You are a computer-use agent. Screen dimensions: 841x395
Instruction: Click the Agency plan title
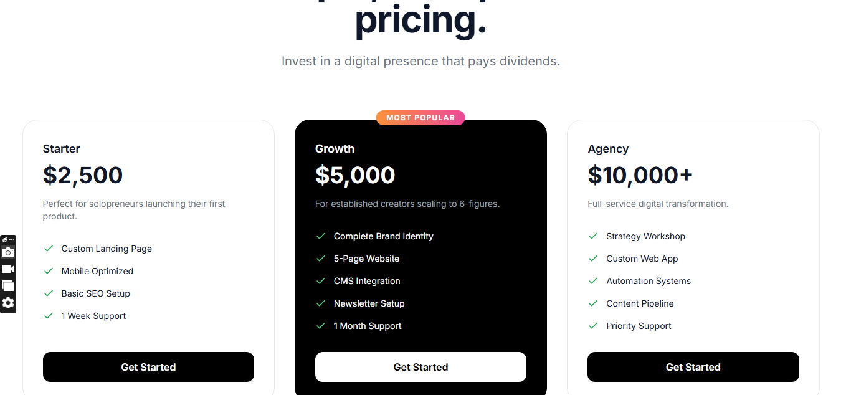(x=608, y=149)
